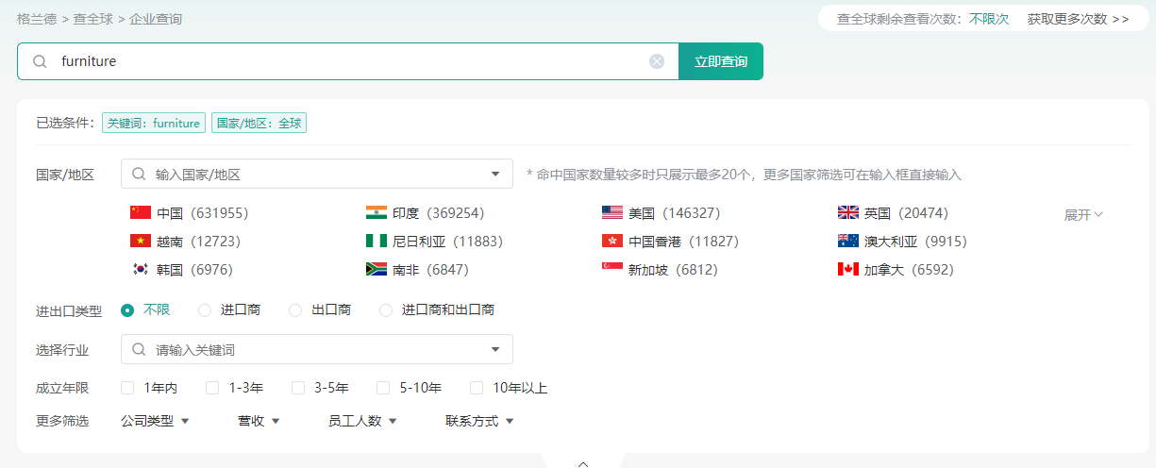This screenshot has width=1156, height=468.
Task: Click search icon in country field
Action: pos(139,174)
